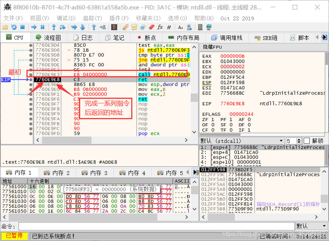Screen dimensions: 329x241
Task: Pause execution with the pause icon
Action: [x=43, y=27]
